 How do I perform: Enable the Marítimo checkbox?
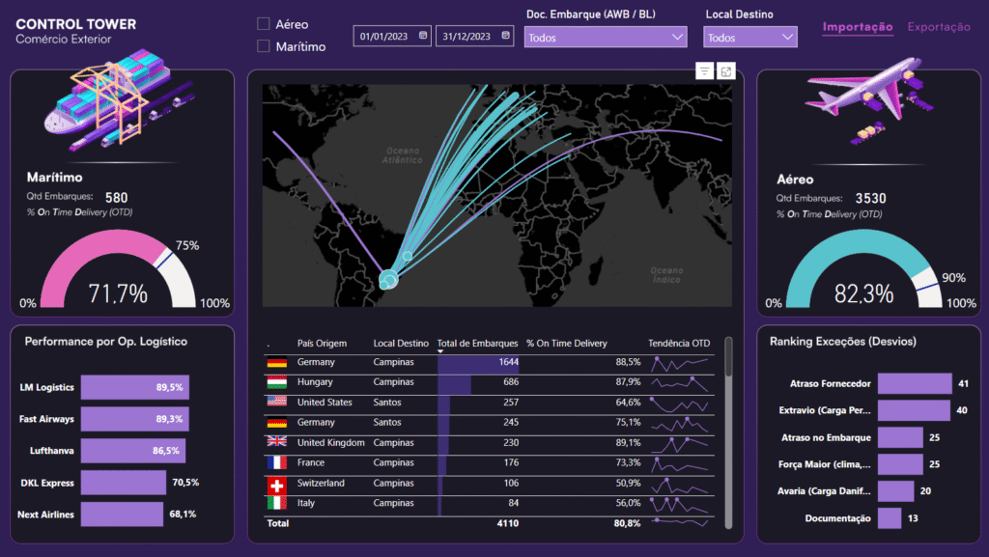pyautogui.click(x=264, y=46)
